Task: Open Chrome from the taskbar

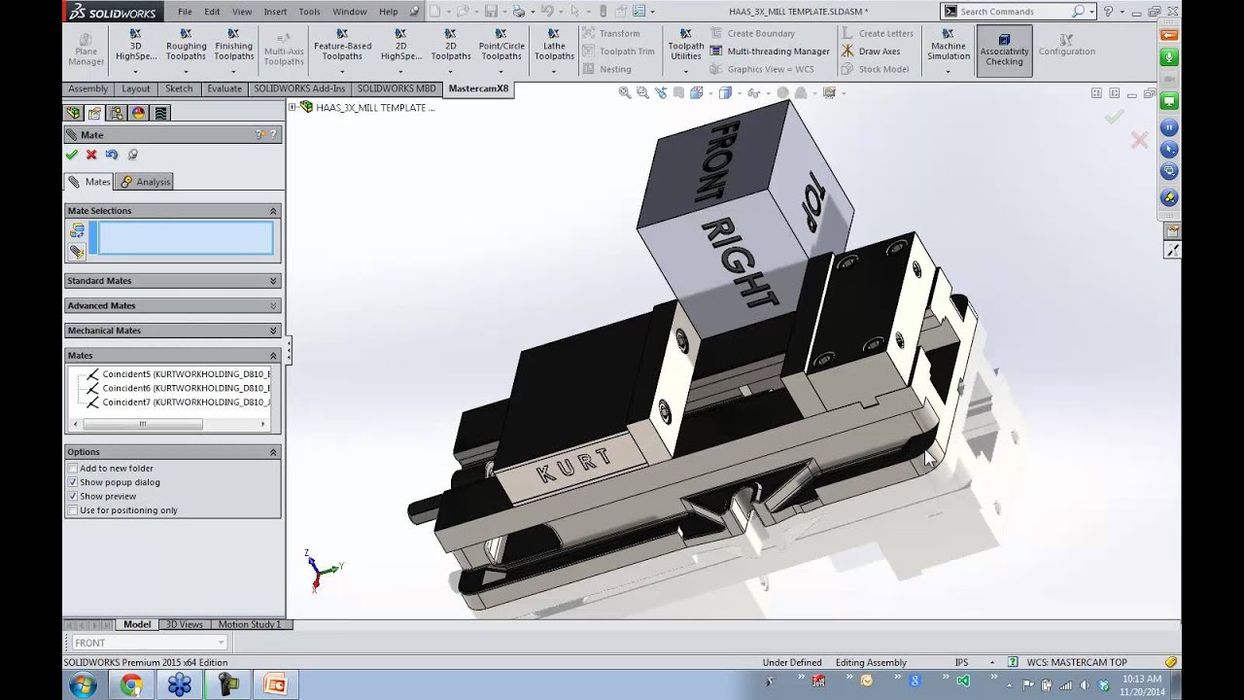Action: pos(131,685)
